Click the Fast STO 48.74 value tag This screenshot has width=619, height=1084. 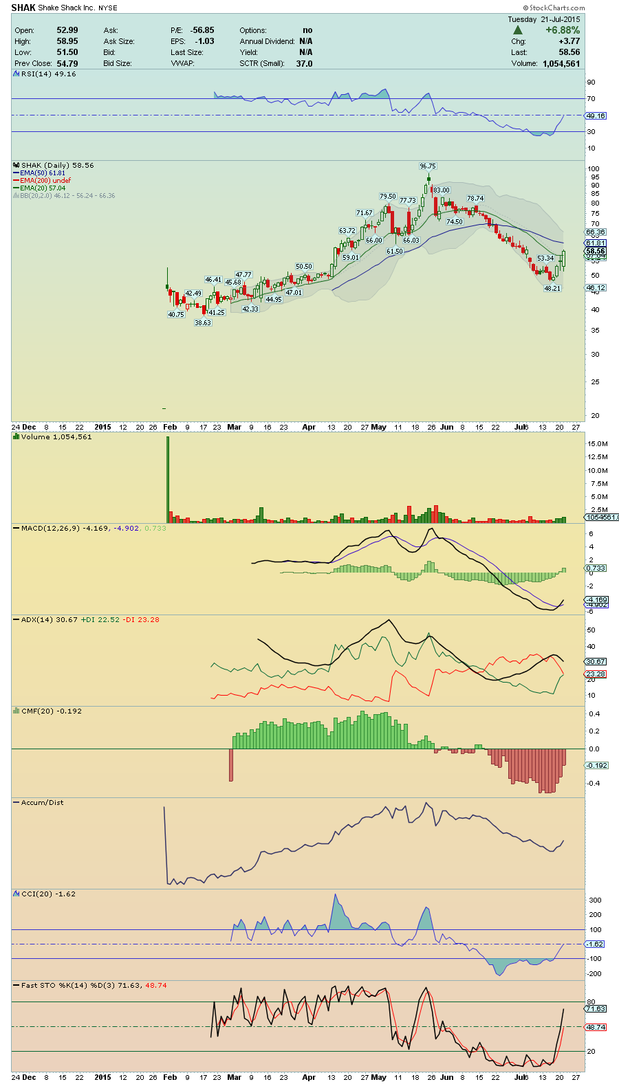click(596, 1027)
